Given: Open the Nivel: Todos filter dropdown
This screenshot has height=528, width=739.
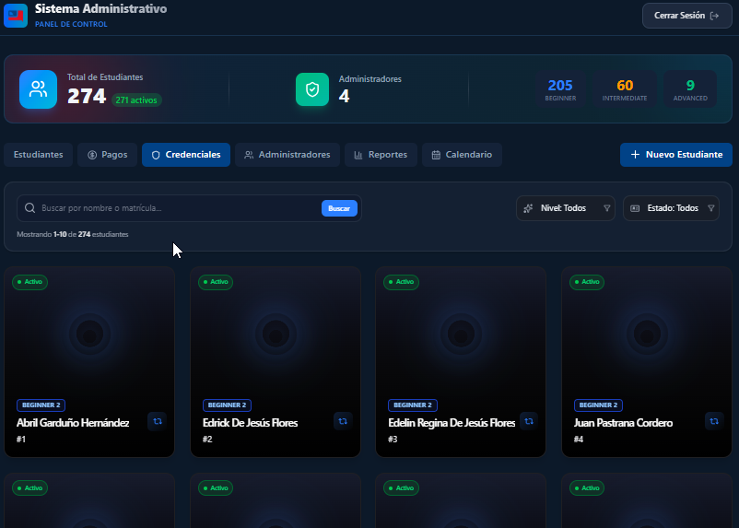Looking at the screenshot, I should pyautogui.click(x=566, y=208).
